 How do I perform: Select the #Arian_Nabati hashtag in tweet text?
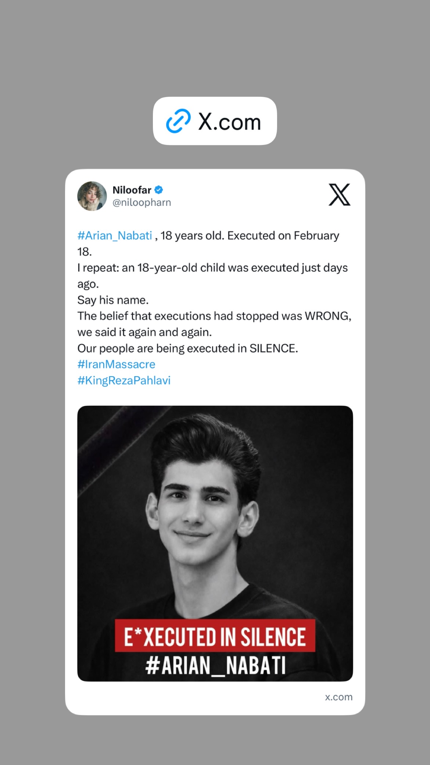pos(115,236)
